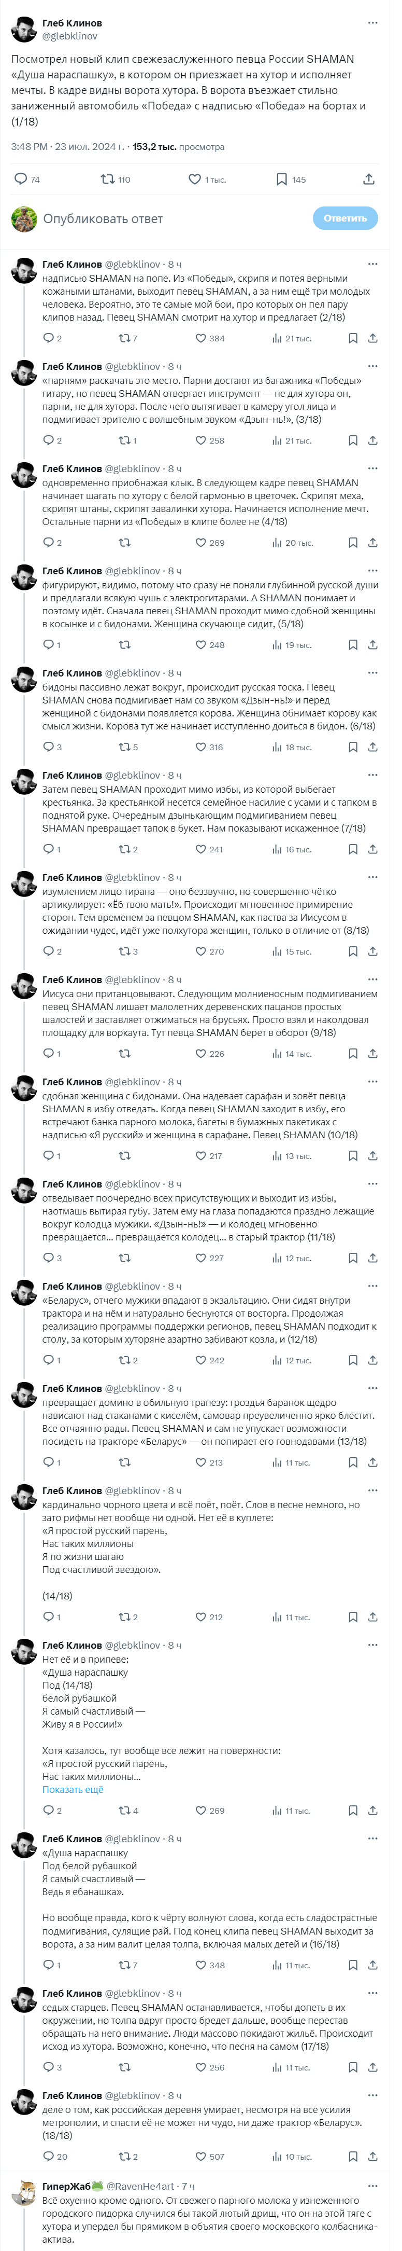Share the main tweet via share icon
The image size is (402, 2251).
(x=369, y=179)
